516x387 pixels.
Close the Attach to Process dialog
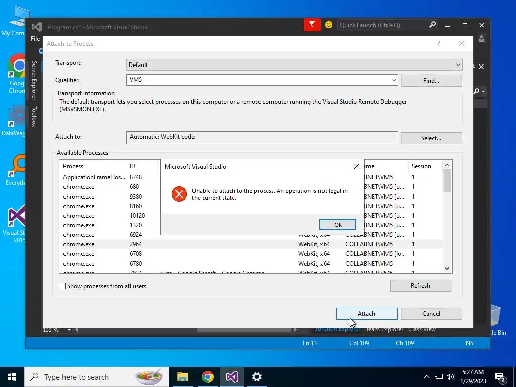pyautogui.click(x=462, y=43)
